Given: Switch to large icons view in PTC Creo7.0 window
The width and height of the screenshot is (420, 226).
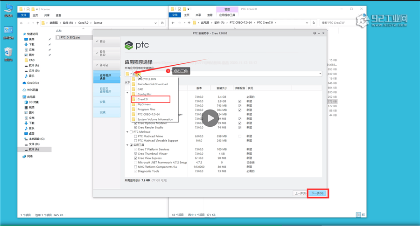Looking at the screenshot, I should [363, 215].
